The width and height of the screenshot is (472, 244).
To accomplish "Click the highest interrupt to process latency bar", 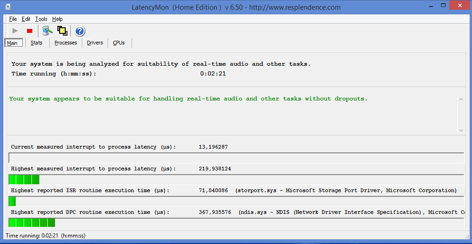I will (x=236, y=179).
